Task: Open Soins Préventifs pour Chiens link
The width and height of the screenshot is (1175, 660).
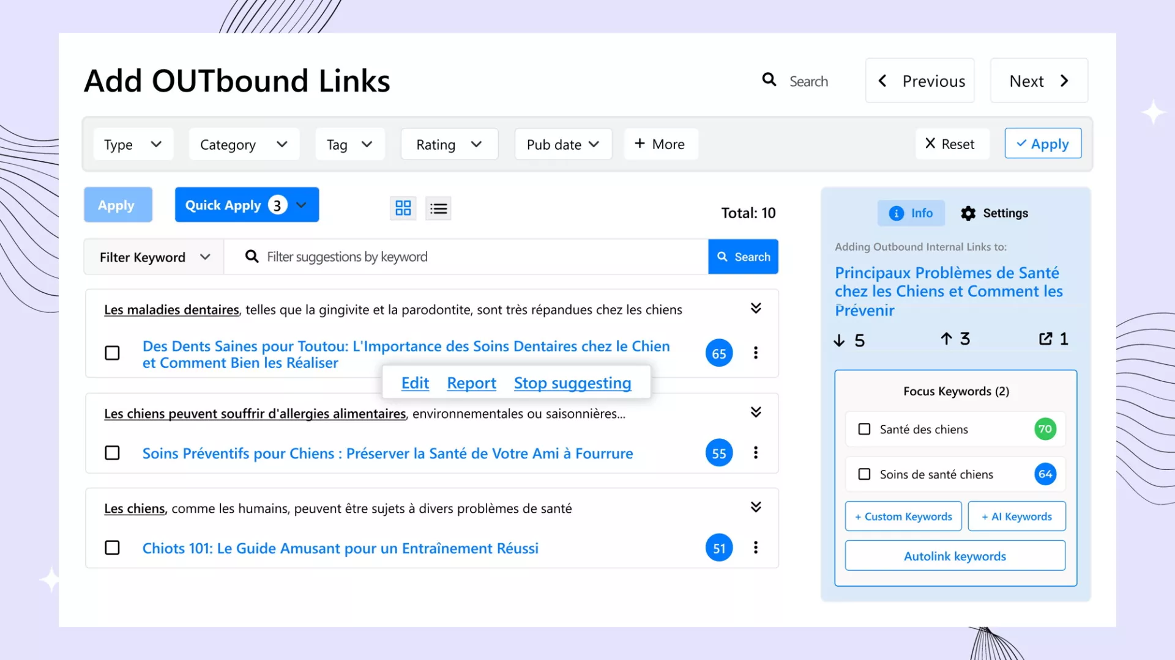Action: coord(387,453)
